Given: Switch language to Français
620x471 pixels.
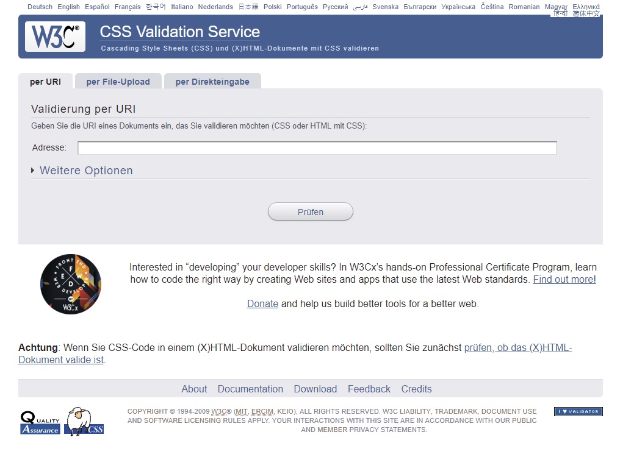Looking at the screenshot, I should coord(128,7).
